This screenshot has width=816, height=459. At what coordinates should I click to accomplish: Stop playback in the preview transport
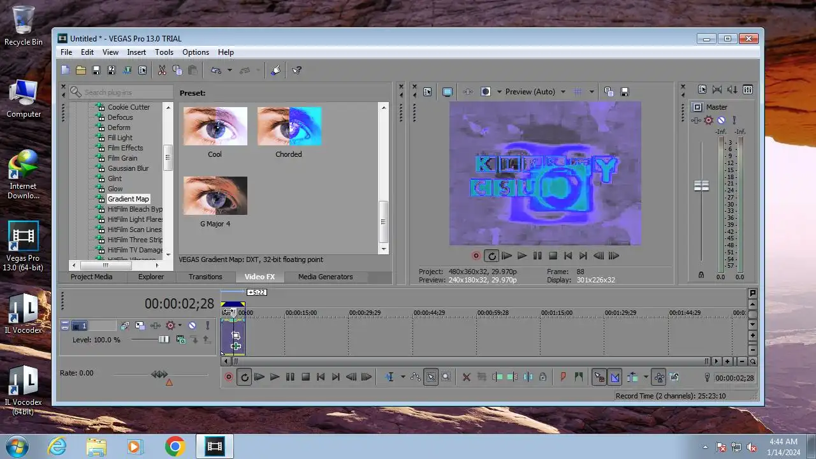(x=553, y=256)
